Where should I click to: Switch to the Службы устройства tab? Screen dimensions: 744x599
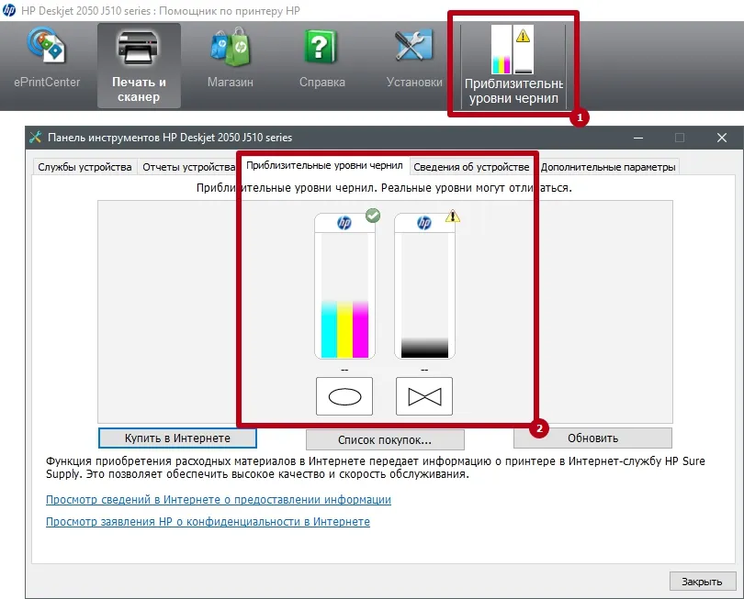coord(85,167)
